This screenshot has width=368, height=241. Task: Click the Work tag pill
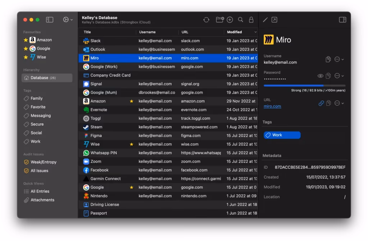point(282,135)
